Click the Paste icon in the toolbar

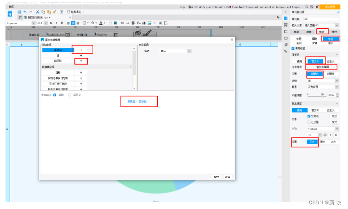(49, 12)
